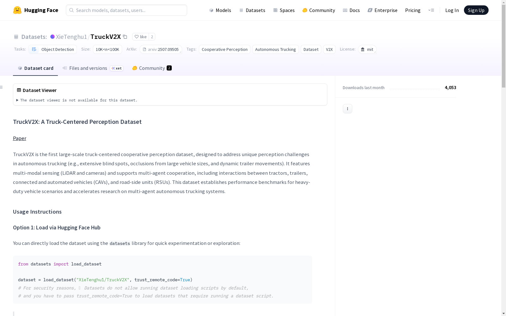Viewport: 506px width, 316px height.
Task: Click the 4,053 downloads count
Action: pyautogui.click(x=450, y=88)
